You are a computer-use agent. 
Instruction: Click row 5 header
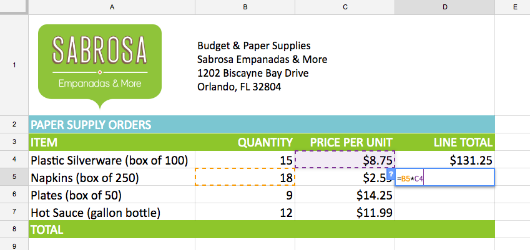[14, 178]
